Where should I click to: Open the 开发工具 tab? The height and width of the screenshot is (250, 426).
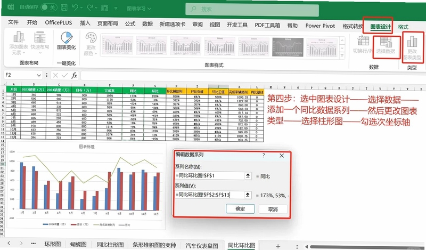click(237, 25)
